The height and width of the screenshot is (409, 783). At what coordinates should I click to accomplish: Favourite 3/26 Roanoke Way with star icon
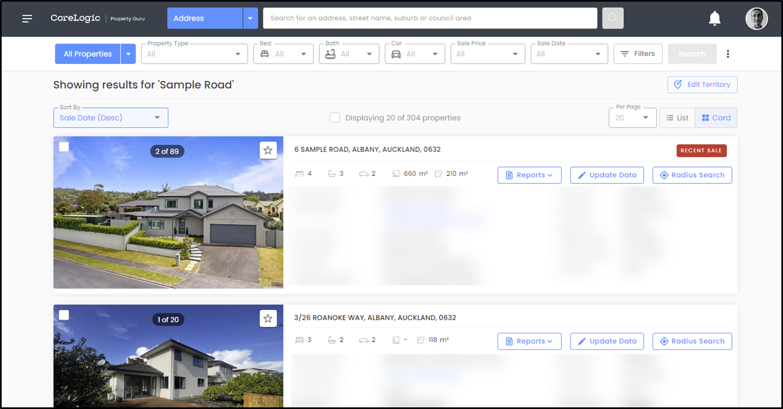(x=268, y=318)
